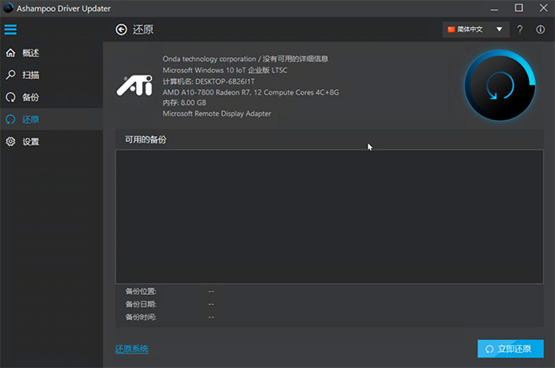Select the 还原 restore page in sidebar
This screenshot has height=368, width=555.
(51, 119)
